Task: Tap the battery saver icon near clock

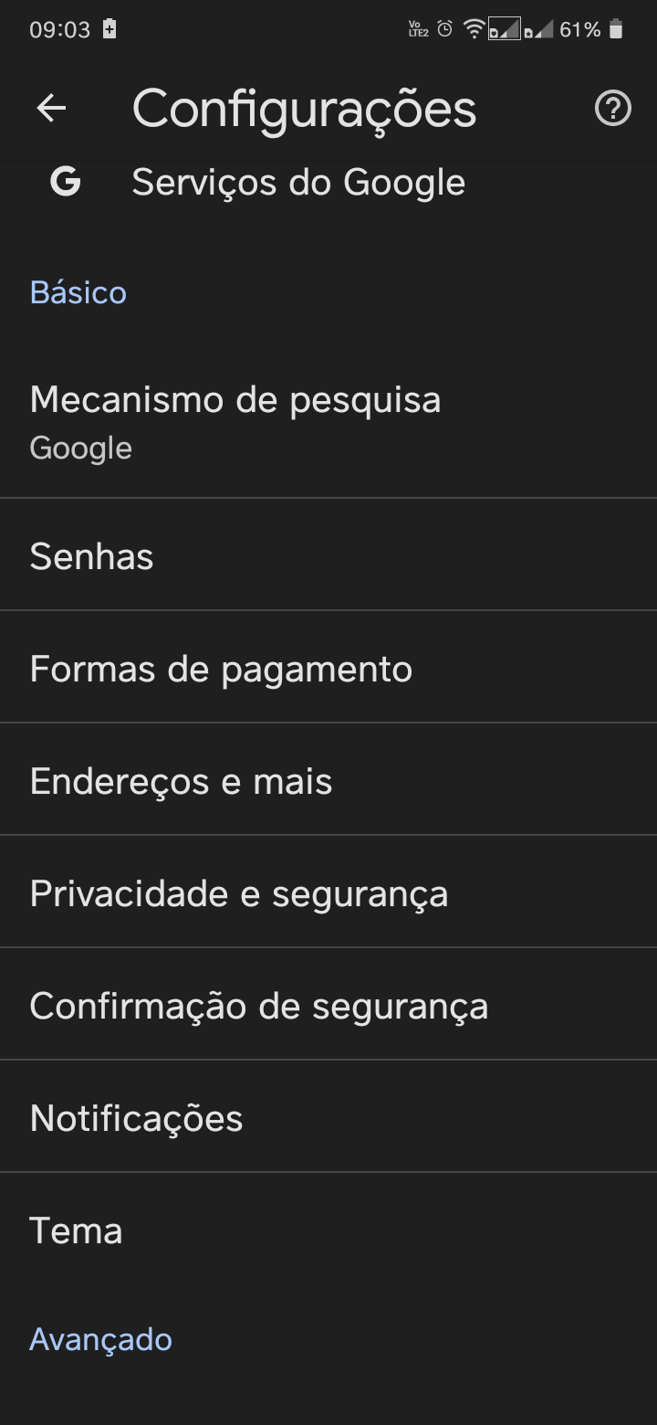Action: [109, 29]
